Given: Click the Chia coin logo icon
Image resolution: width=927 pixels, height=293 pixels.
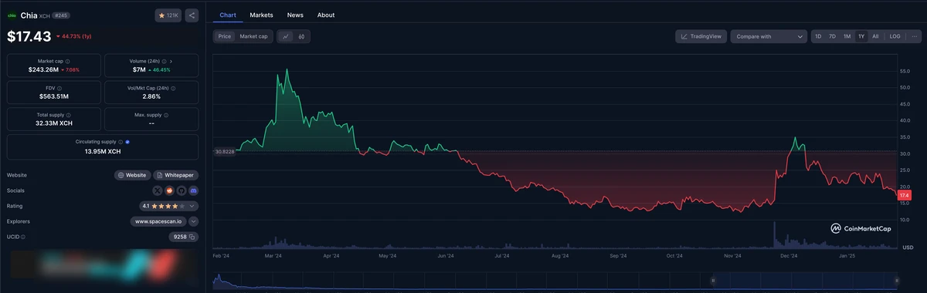Looking at the screenshot, I should click(12, 15).
